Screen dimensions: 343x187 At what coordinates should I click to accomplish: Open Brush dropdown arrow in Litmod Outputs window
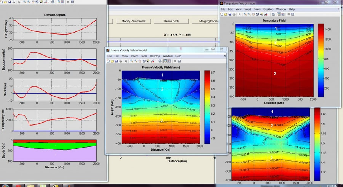coord(48,2)
